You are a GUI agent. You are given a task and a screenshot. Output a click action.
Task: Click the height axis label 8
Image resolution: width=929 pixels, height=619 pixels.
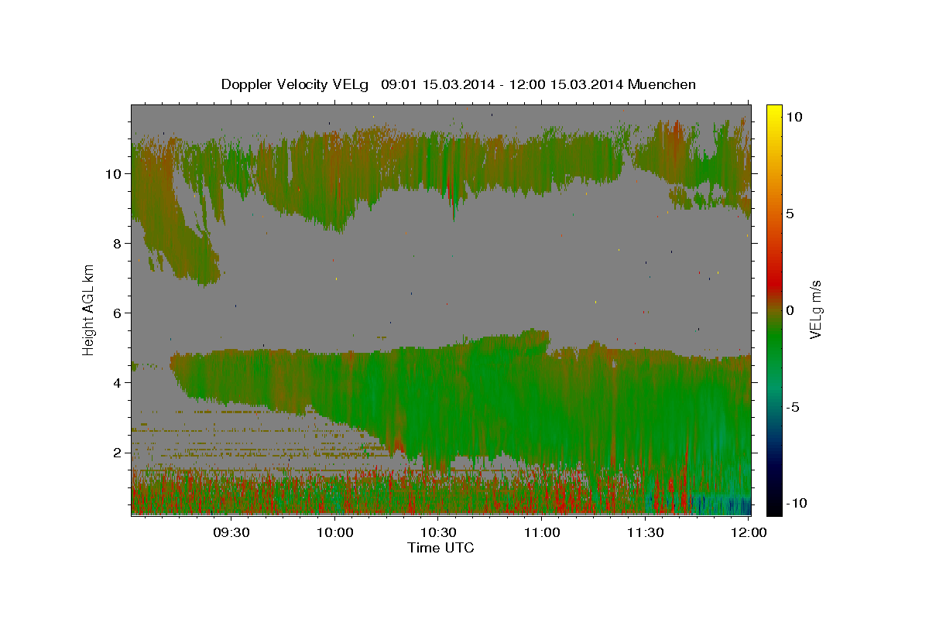tap(118, 244)
